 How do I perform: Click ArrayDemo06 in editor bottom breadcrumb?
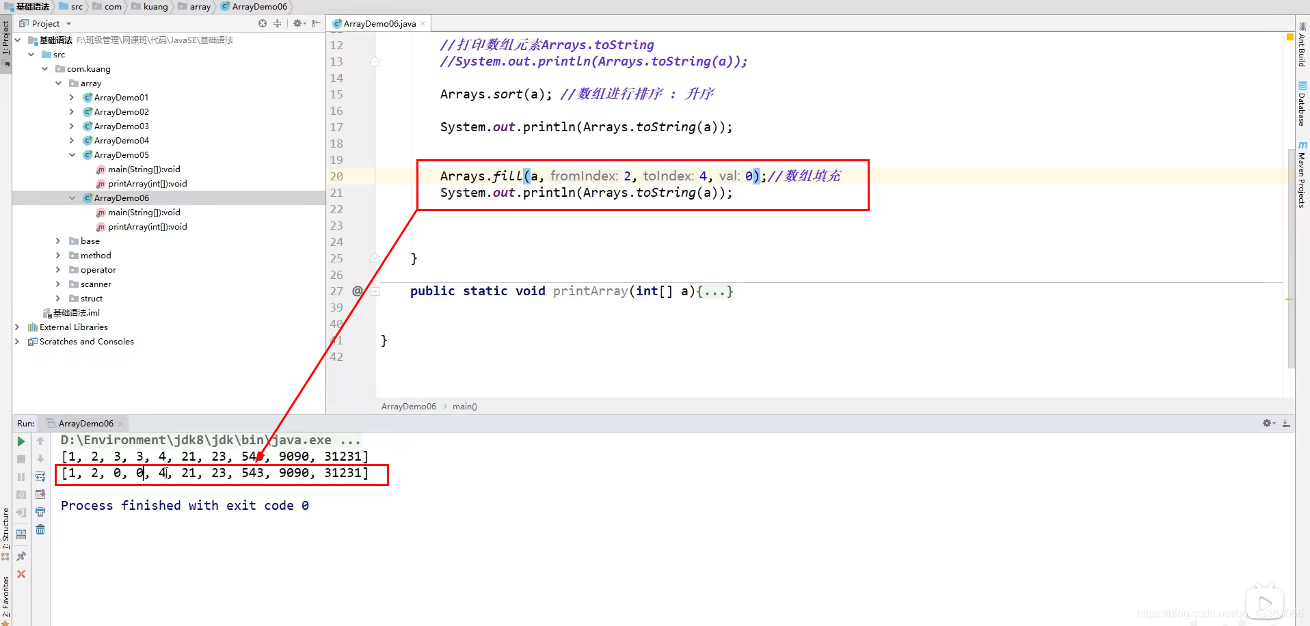click(408, 407)
